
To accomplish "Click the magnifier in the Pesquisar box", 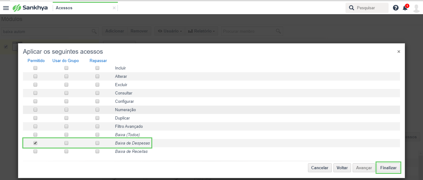I will pyautogui.click(x=351, y=8).
